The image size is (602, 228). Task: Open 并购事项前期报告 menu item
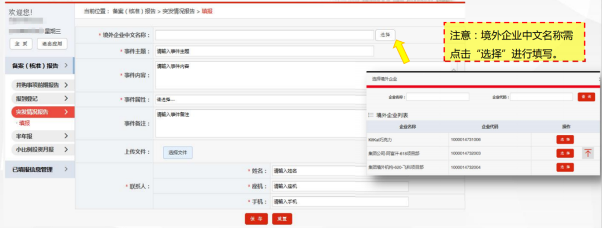[x=40, y=85]
